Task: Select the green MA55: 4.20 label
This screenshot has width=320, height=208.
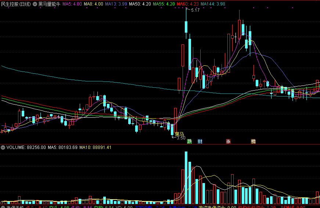Action: tap(164, 4)
